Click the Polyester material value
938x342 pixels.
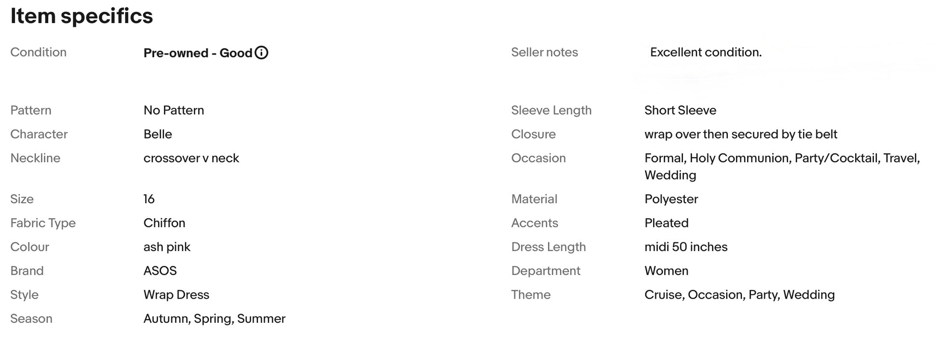[671, 199]
